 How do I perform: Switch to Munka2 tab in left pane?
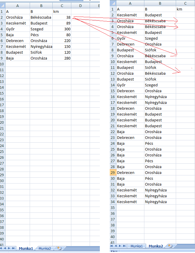[45, 248]
